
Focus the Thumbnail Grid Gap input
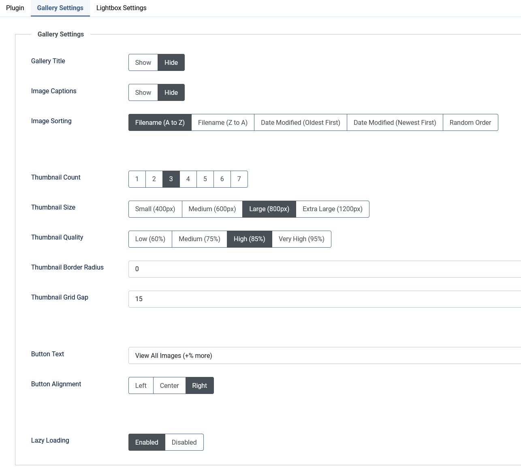point(324,299)
